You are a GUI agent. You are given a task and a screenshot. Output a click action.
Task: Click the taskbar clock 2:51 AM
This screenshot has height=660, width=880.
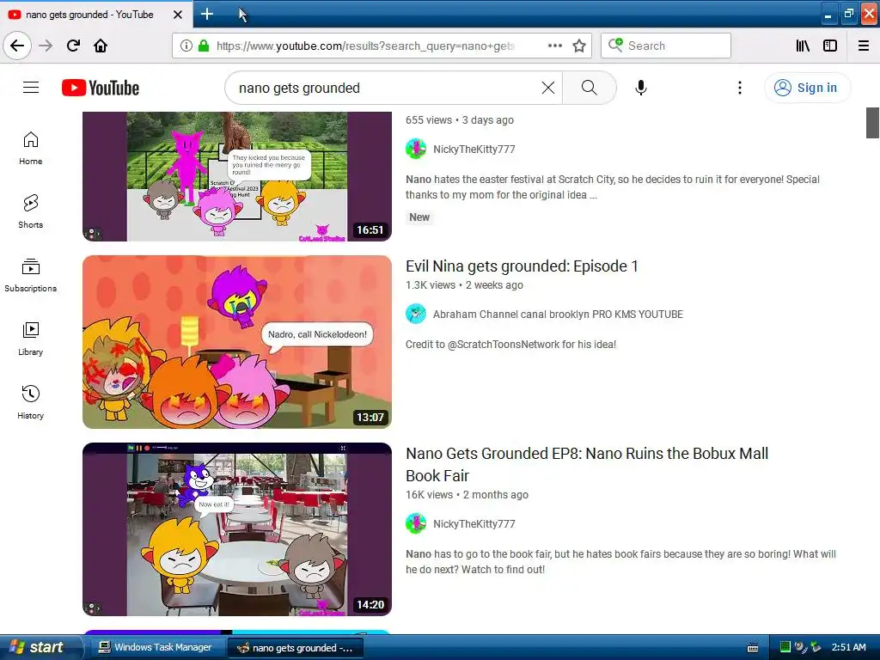pos(848,647)
